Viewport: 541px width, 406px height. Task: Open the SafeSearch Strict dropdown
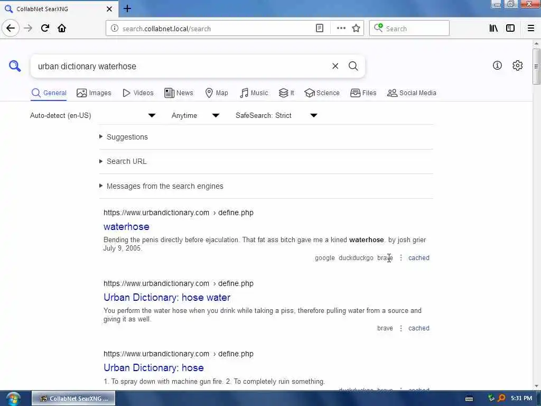[276, 115]
